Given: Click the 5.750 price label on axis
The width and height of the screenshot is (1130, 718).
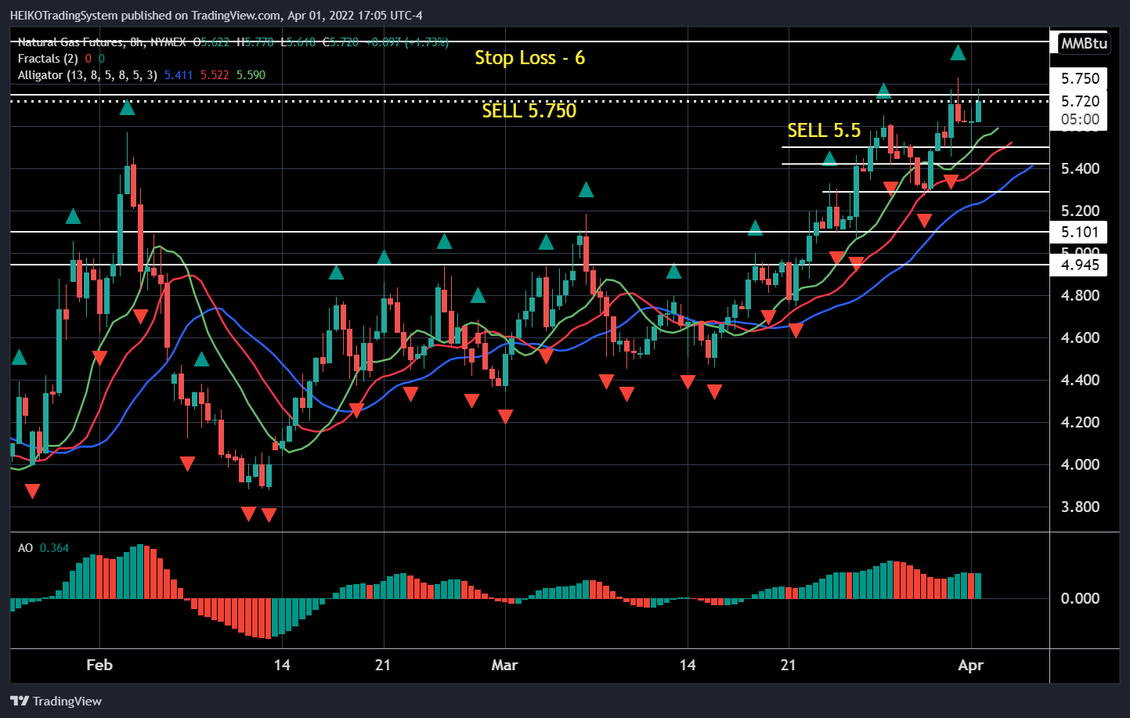Looking at the screenshot, I should point(1080,78).
